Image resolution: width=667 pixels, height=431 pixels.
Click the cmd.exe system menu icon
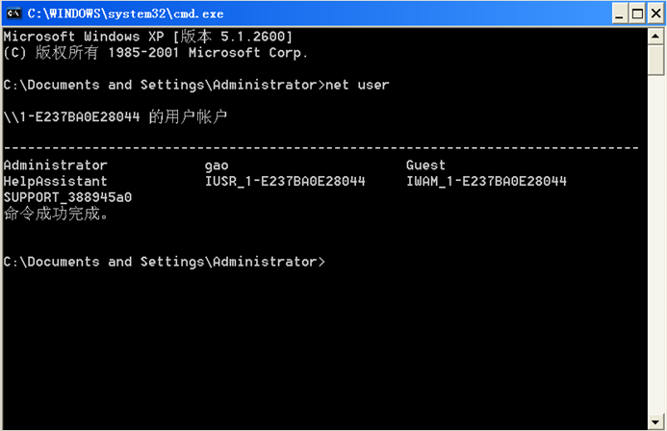coord(13,13)
